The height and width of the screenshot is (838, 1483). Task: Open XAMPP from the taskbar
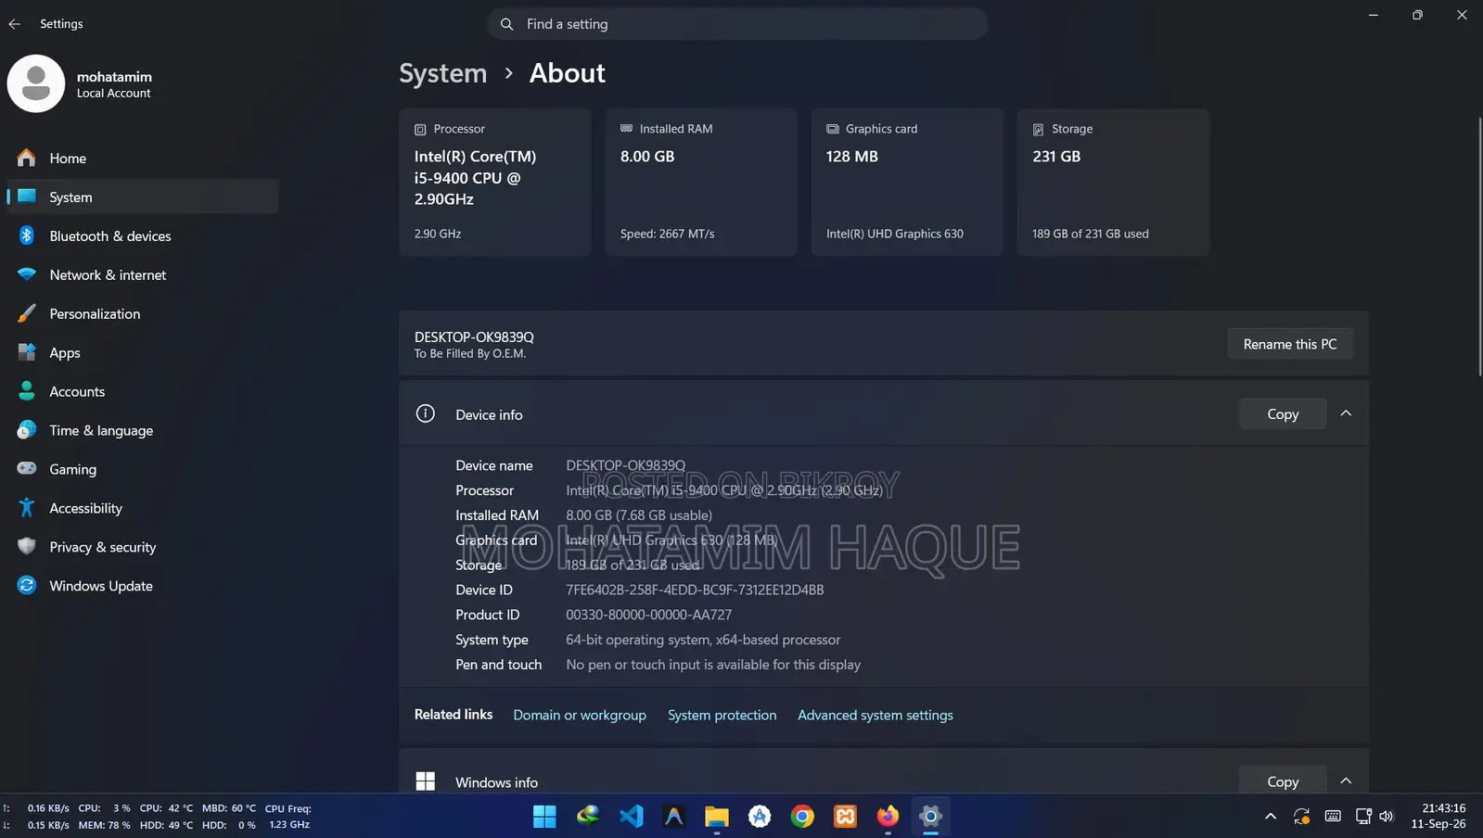[x=845, y=816]
